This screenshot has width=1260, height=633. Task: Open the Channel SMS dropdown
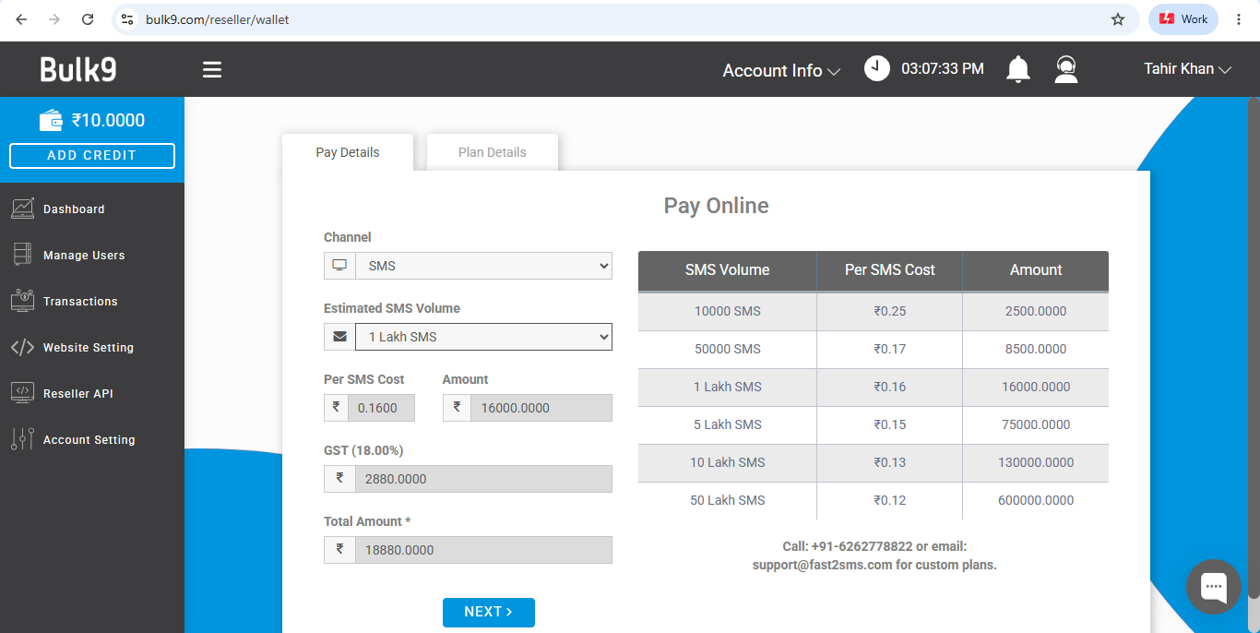coord(483,266)
